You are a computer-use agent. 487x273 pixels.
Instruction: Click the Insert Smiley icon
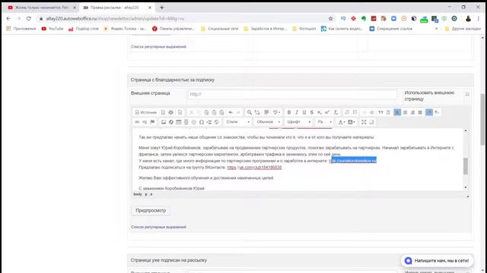tap(194, 122)
